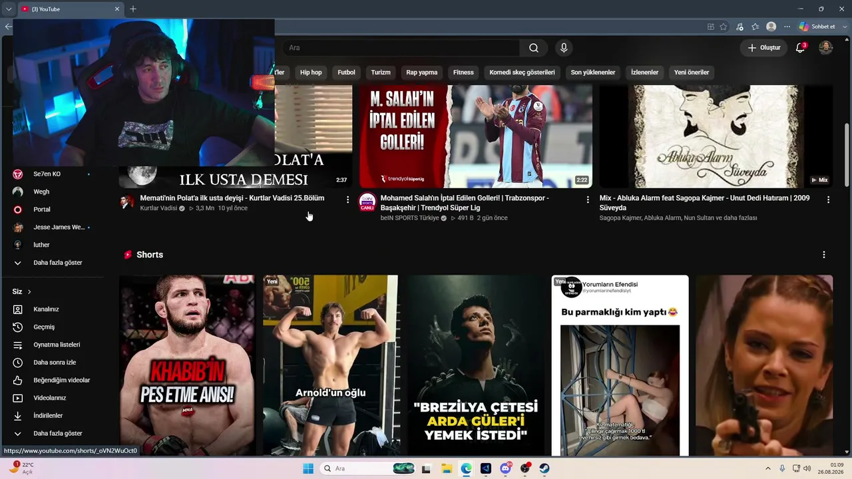The width and height of the screenshot is (852, 479).
Task: Click the Windows taskbar Ara search box
Action: coord(367,468)
